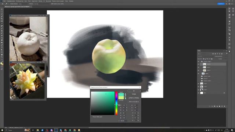Open the layer filter kind dropdown
The width and height of the screenshot is (235, 132).
coord(205,54)
